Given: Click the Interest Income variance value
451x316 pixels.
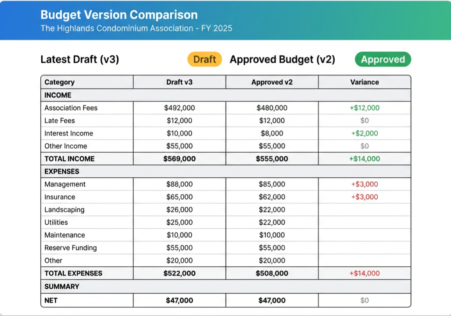Looking at the screenshot, I should pos(364,133).
